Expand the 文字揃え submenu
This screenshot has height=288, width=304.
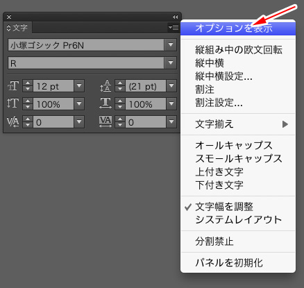coord(238,124)
